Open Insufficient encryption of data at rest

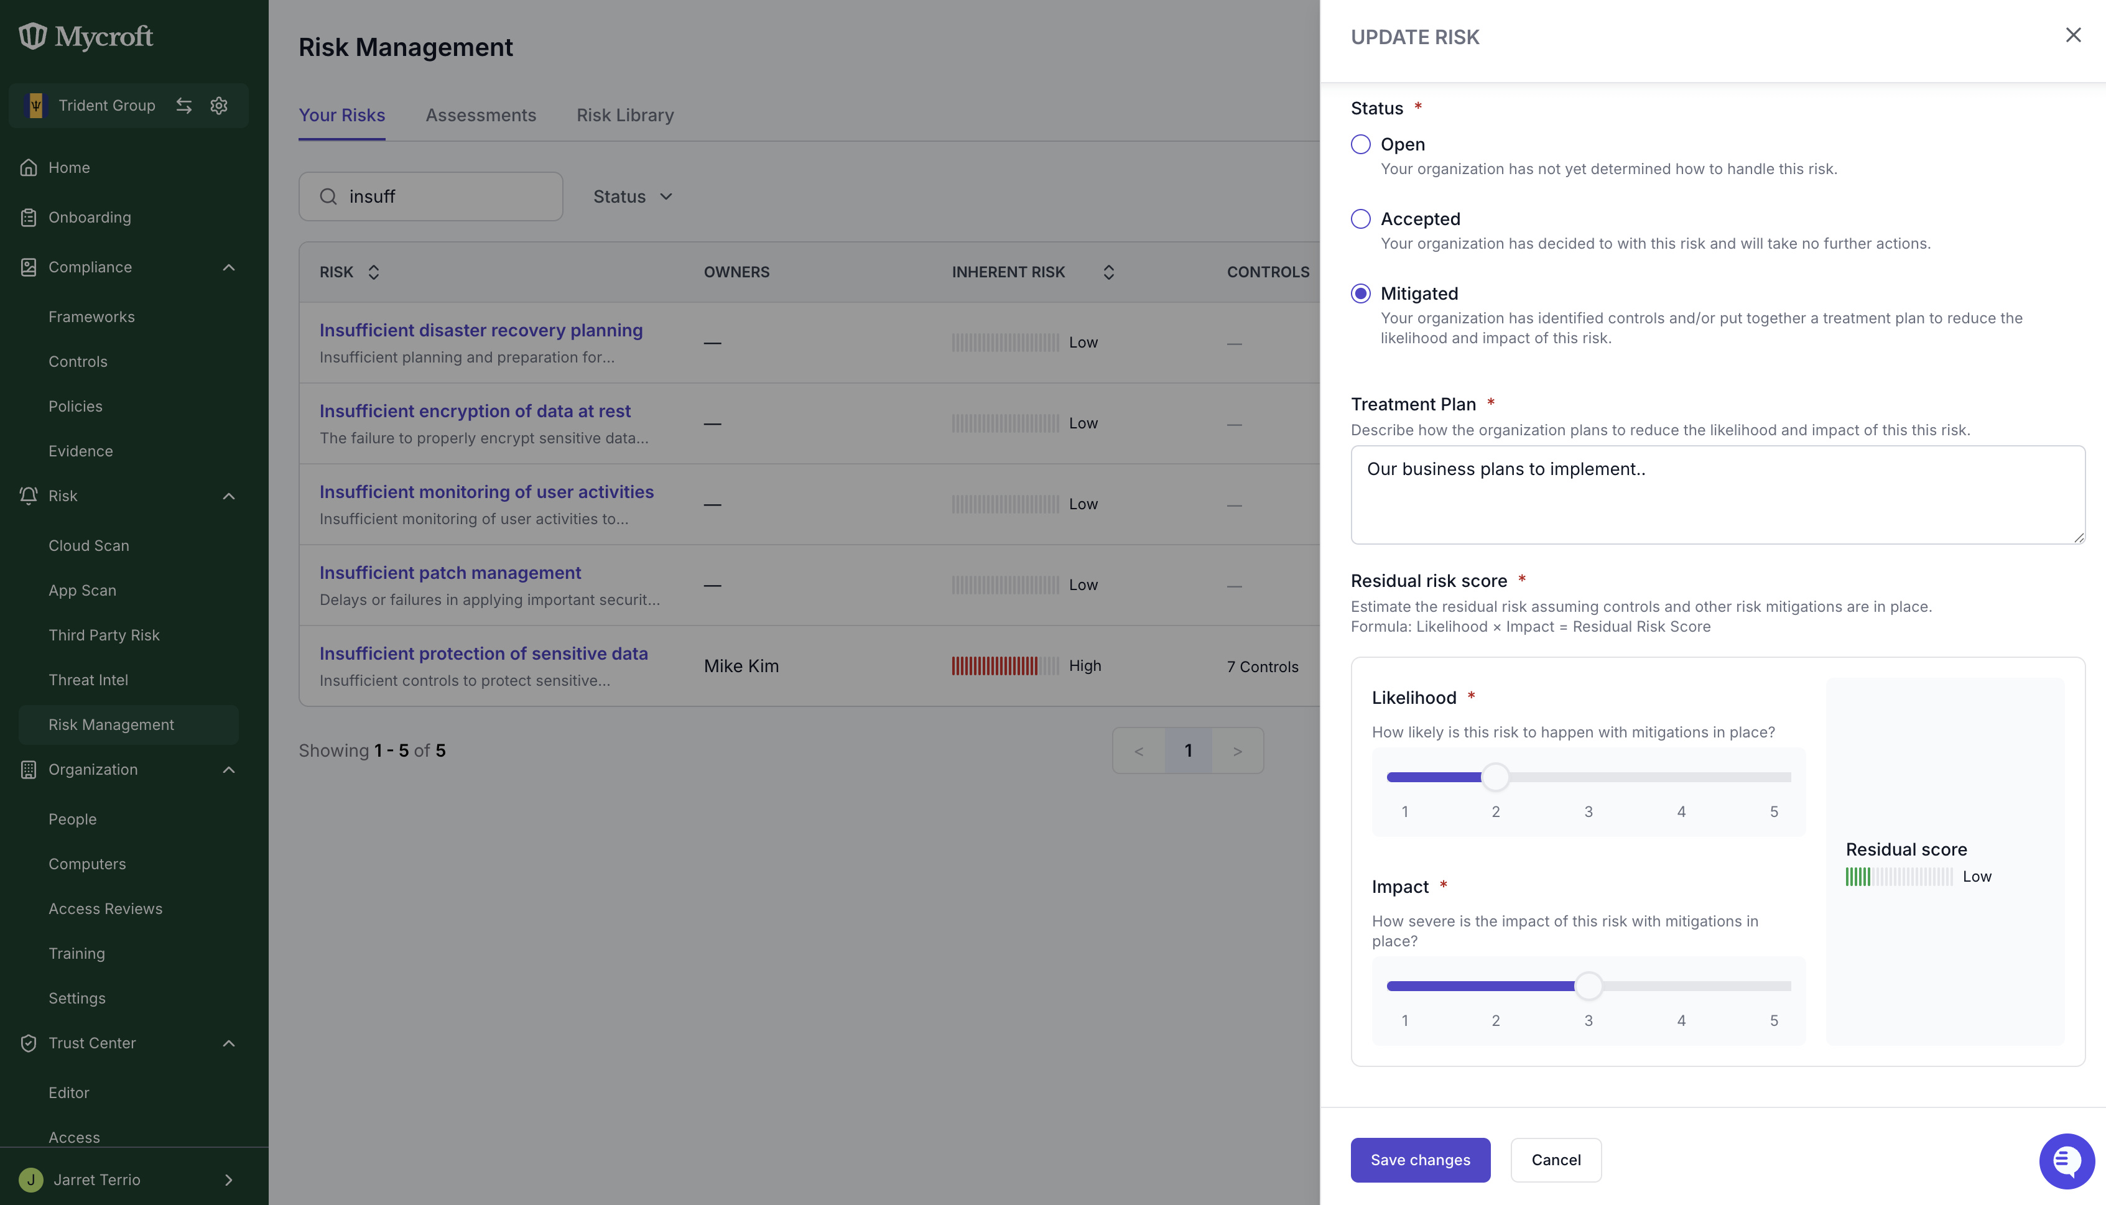point(475,410)
